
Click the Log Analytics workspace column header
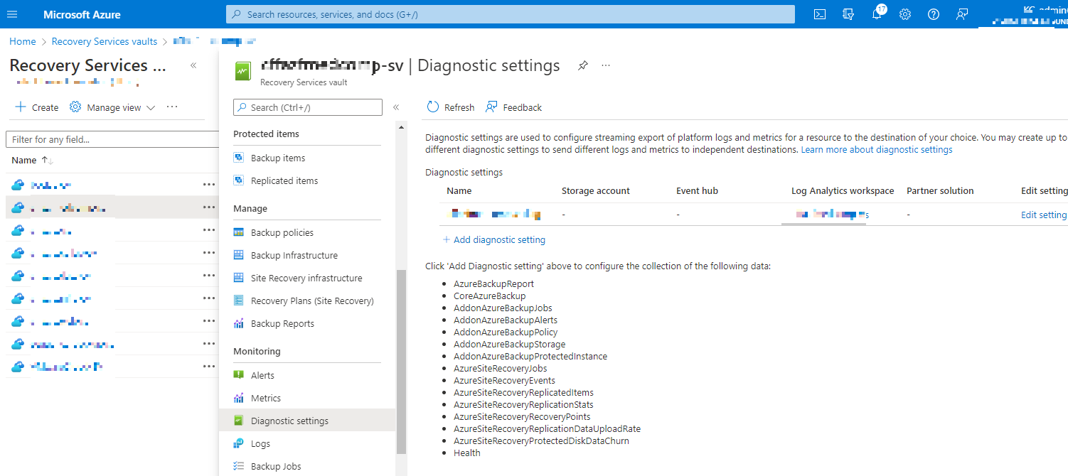tap(843, 190)
